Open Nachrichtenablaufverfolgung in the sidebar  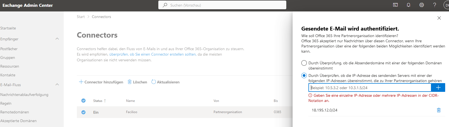tap(24, 95)
